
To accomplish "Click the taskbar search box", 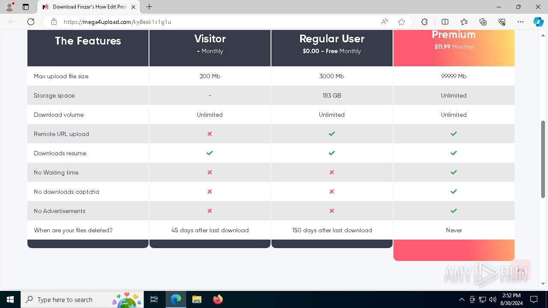I will (82, 299).
